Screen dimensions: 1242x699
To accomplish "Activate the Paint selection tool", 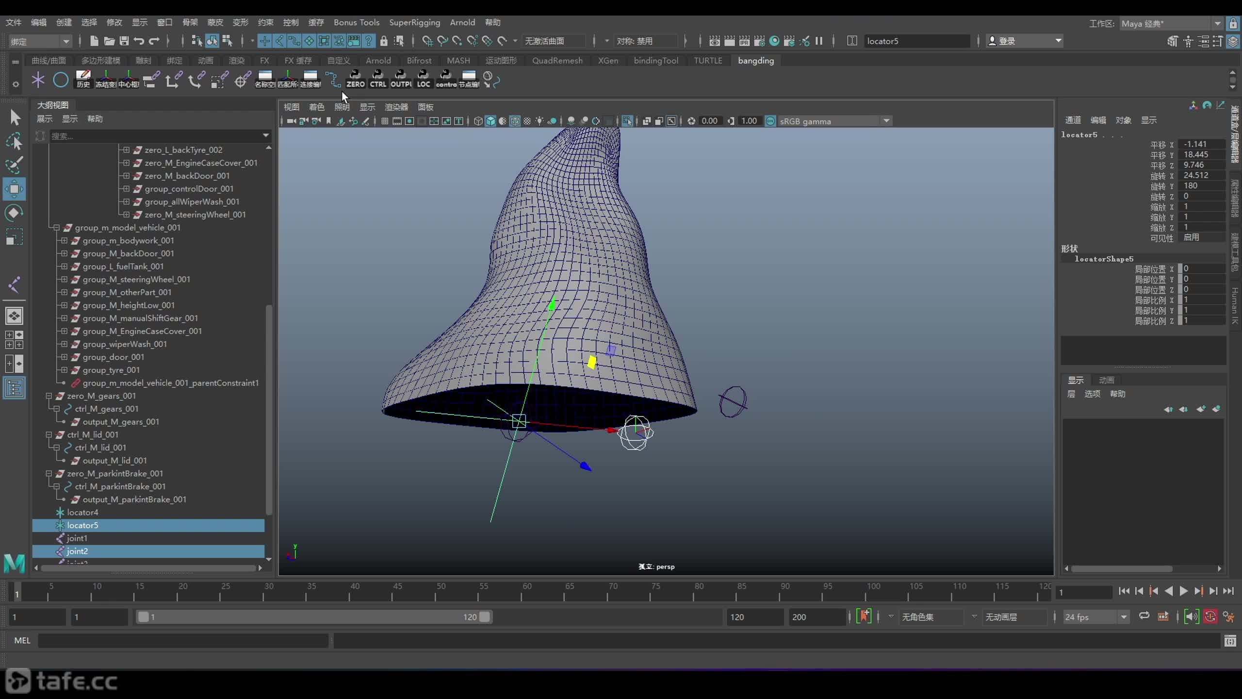I will 15,165.
